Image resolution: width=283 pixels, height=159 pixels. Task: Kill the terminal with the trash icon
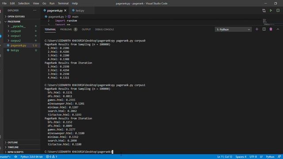pos(271,29)
